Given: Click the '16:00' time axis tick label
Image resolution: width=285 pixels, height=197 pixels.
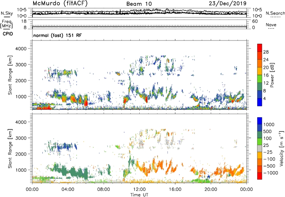Looking at the screenshot, I should tap(175, 190).
